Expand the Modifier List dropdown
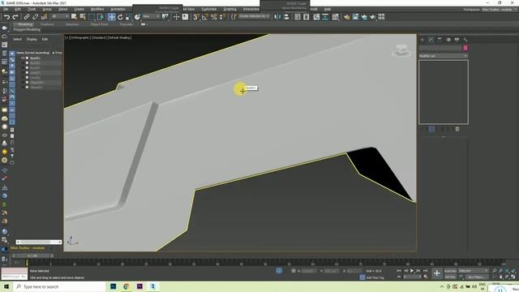 point(444,56)
